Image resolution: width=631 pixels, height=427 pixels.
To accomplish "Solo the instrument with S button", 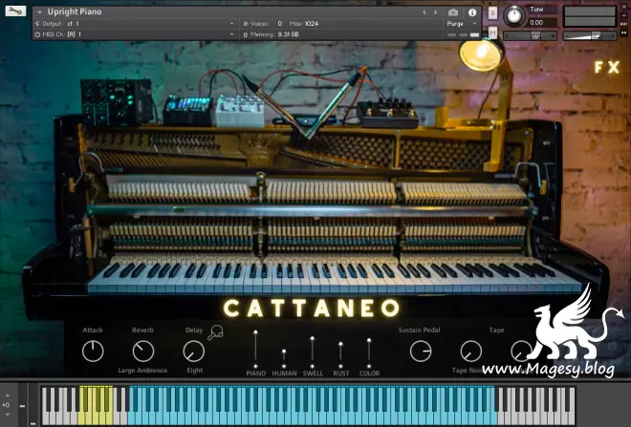I will click(x=492, y=13).
